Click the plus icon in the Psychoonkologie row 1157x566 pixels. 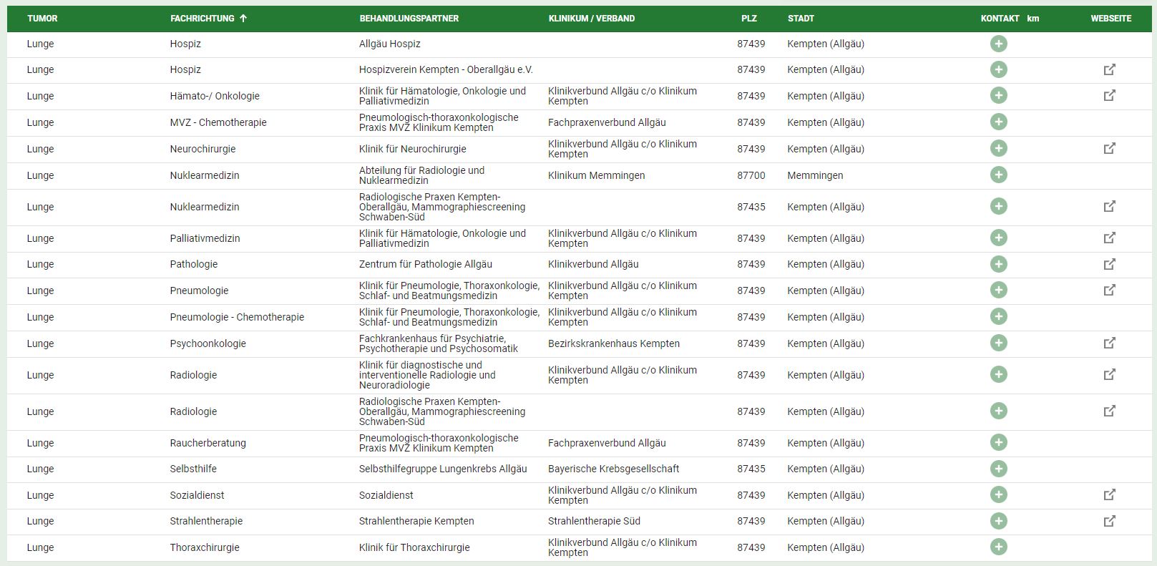click(x=998, y=343)
